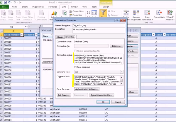Click the Authentication Settings button
This screenshot has width=176, height=122.
(x=87, y=89)
